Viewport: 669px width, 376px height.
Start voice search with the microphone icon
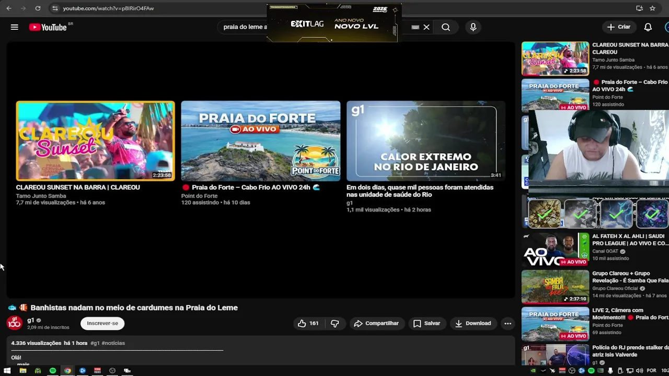473,27
